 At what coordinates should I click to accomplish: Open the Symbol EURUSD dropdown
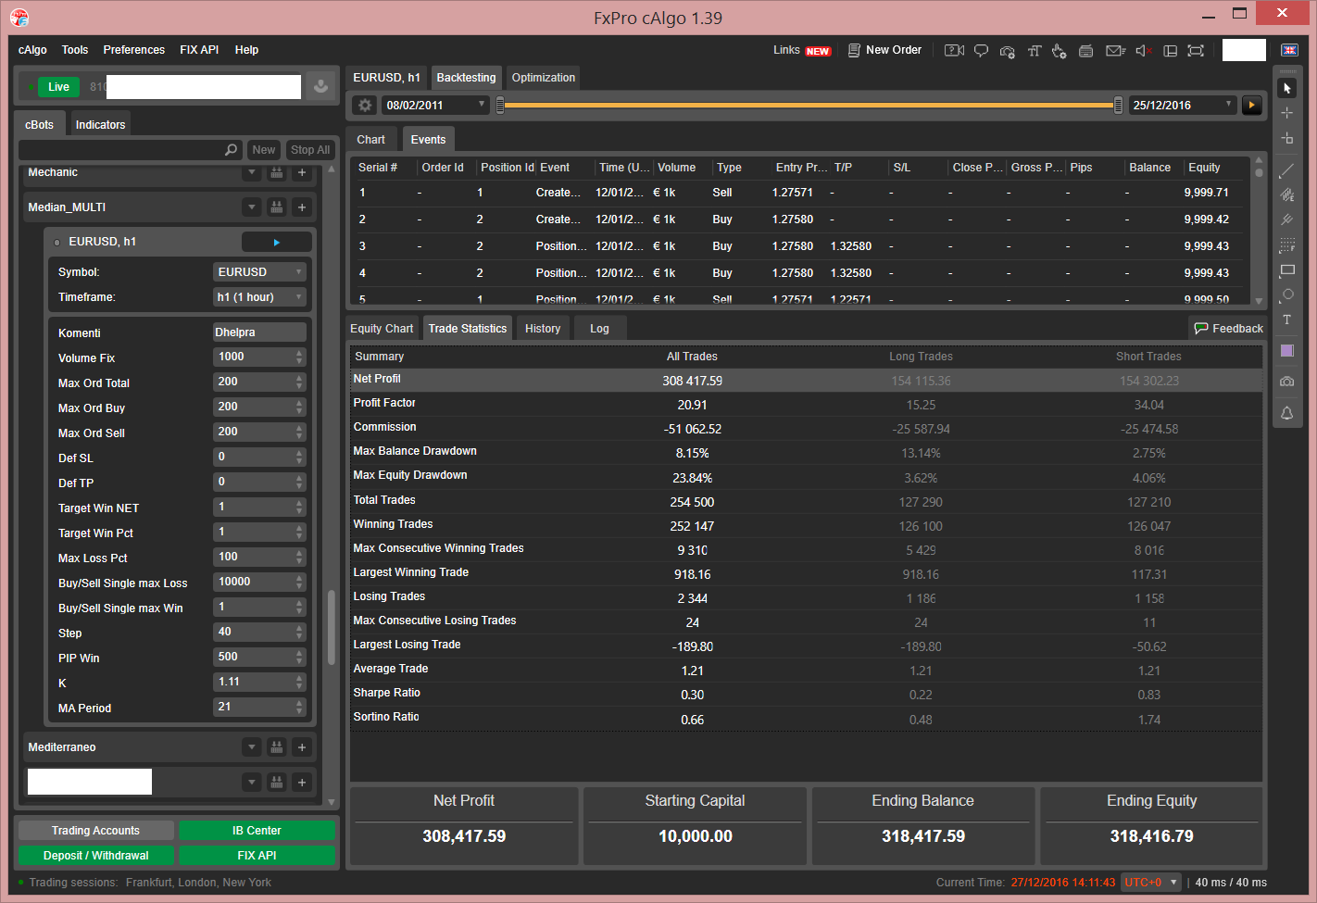pyautogui.click(x=259, y=272)
